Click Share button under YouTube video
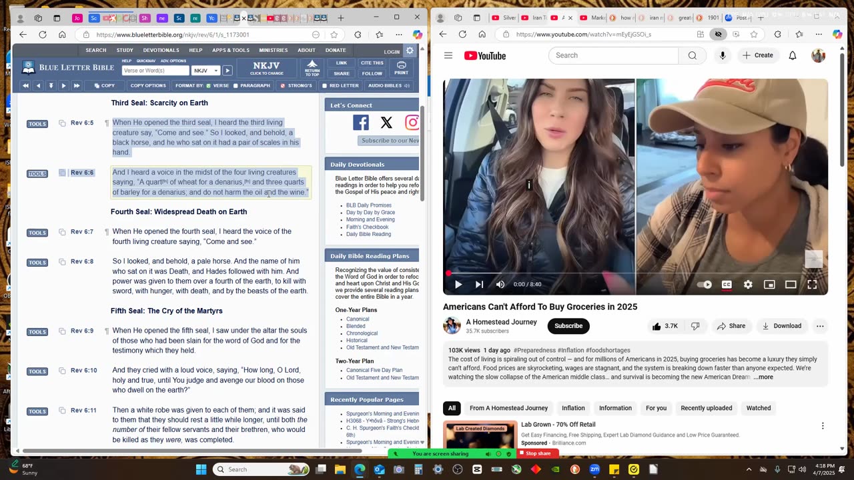 point(731,326)
